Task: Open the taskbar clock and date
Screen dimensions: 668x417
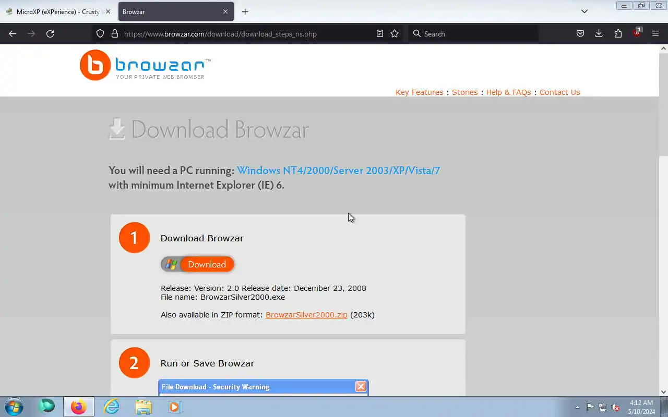Action: click(x=641, y=407)
